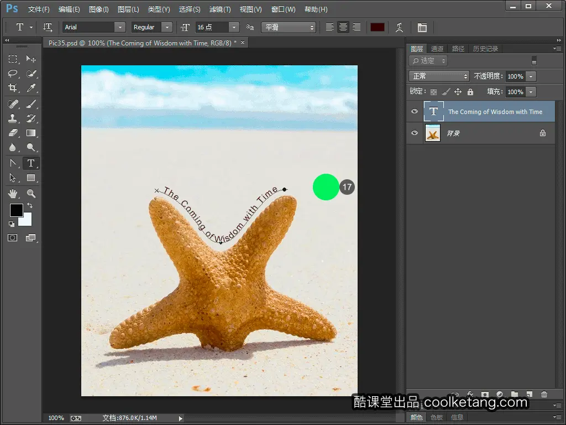Switch to the 路径 tab
The height and width of the screenshot is (425, 566).
click(458, 49)
